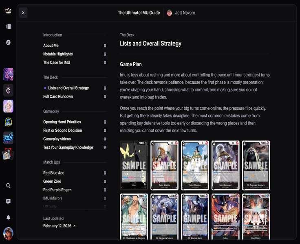300x244 pixels.
Task: Open the round blue badge community icon
Action: click(8, 122)
